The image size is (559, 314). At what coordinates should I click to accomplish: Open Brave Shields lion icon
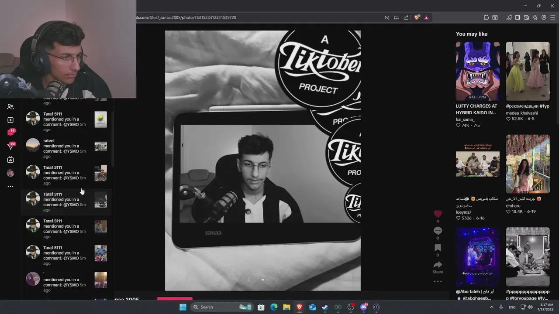[x=417, y=17]
